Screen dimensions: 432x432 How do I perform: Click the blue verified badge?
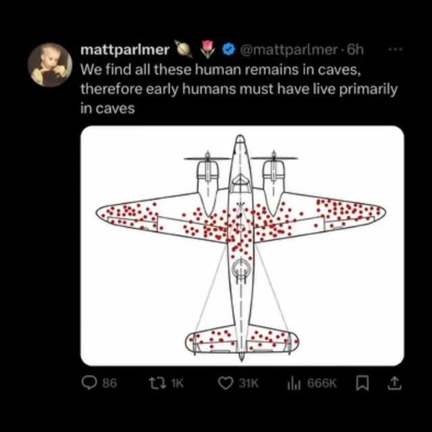pos(229,49)
